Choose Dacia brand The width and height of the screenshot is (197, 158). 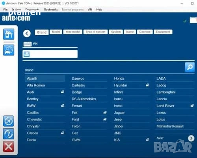45,140
